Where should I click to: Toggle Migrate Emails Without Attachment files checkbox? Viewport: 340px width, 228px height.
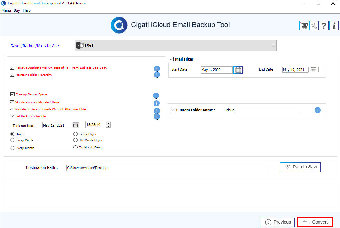(x=12, y=109)
